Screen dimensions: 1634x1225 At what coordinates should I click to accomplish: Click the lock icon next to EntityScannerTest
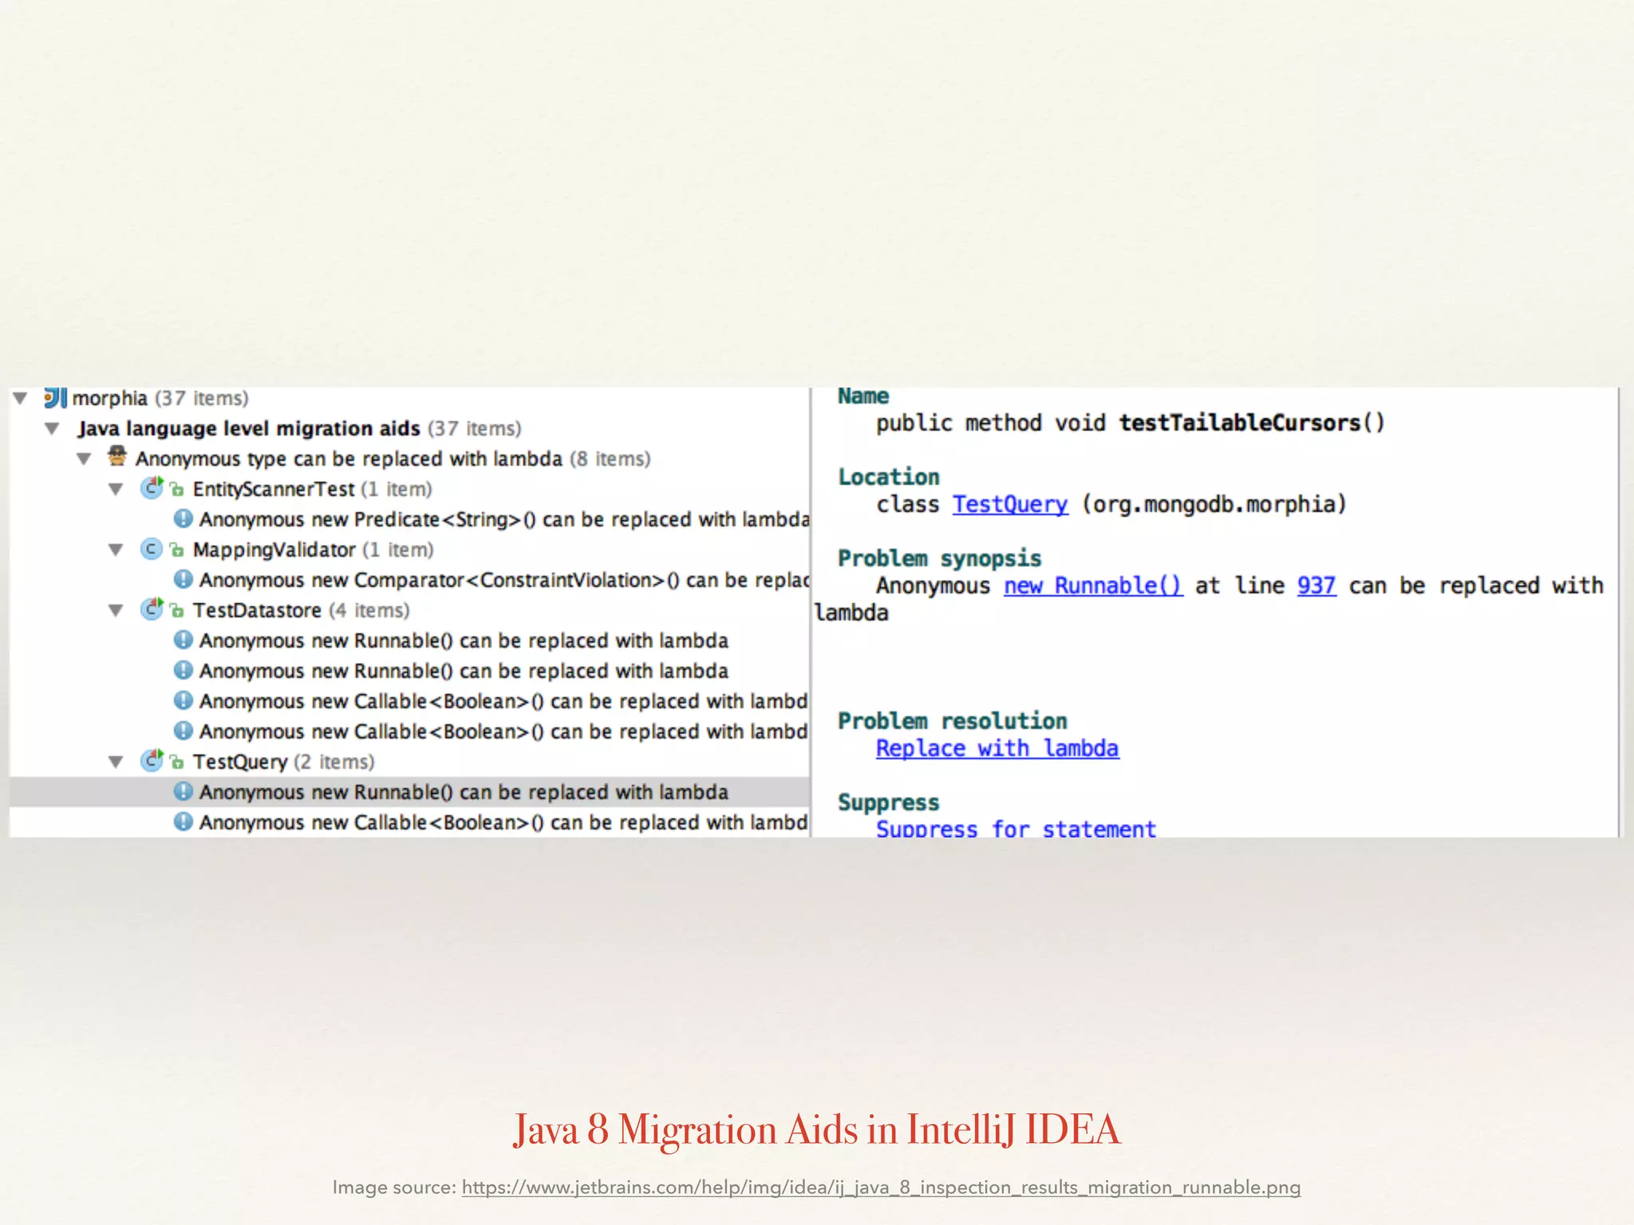(177, 489)
